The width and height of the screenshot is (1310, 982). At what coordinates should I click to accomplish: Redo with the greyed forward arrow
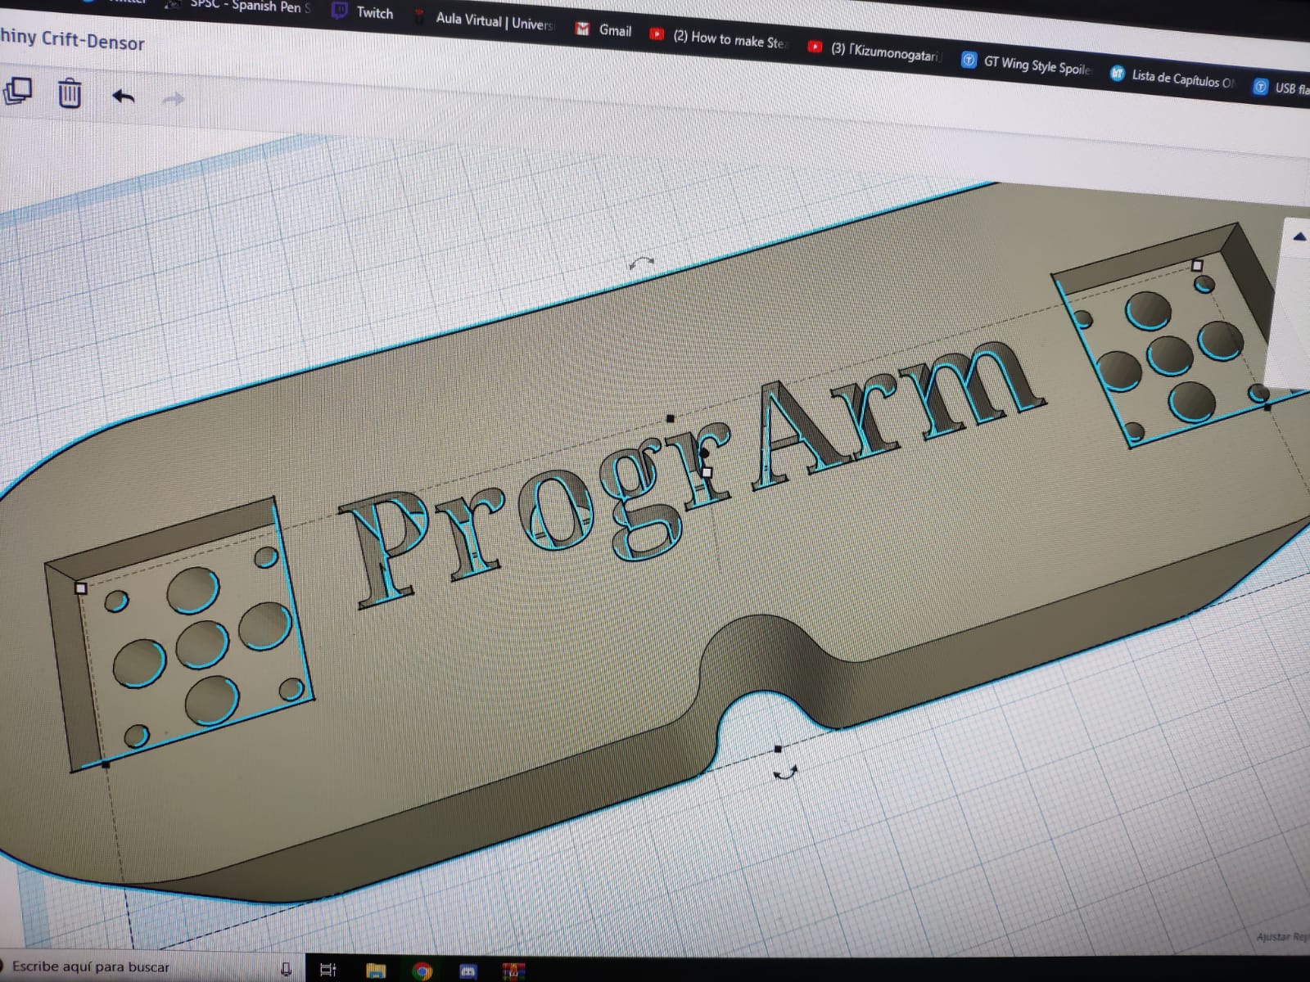click(x=173, y=99)
